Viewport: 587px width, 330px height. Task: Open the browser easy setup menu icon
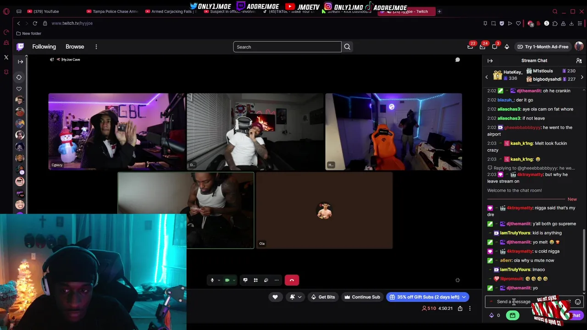[x=580, y=23]
